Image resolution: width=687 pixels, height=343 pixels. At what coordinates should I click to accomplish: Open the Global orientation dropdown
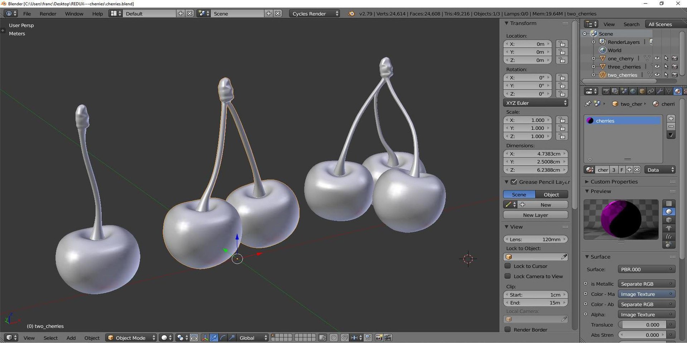253,338
